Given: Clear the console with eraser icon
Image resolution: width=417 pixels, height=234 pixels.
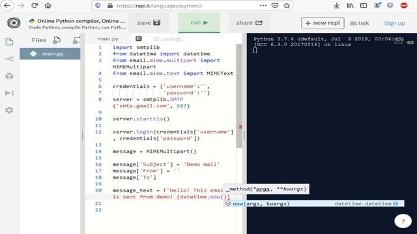Looking at the screenshot, I should pos(410,42).
